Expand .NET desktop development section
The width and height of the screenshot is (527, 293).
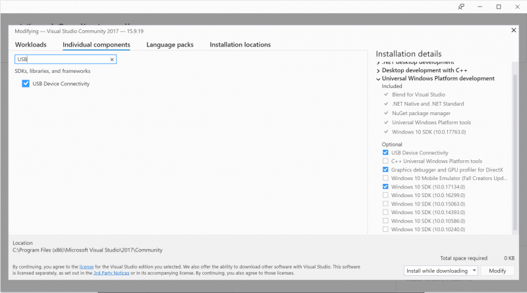click(378, 62)
